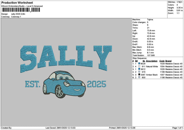Click the blue swatch for stop 1
The height and width of the screenshot is (130, 184).
[x=140, y=63]
